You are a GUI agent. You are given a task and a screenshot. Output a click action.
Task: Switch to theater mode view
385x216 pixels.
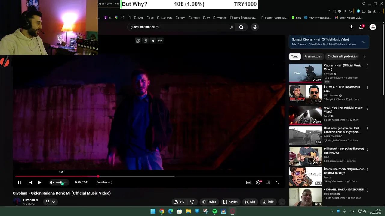268,182
